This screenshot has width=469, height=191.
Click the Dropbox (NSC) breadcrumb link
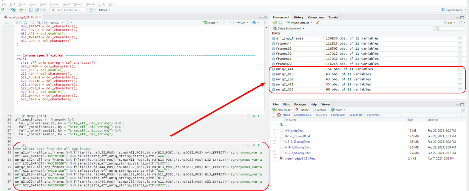pos(303,115)
